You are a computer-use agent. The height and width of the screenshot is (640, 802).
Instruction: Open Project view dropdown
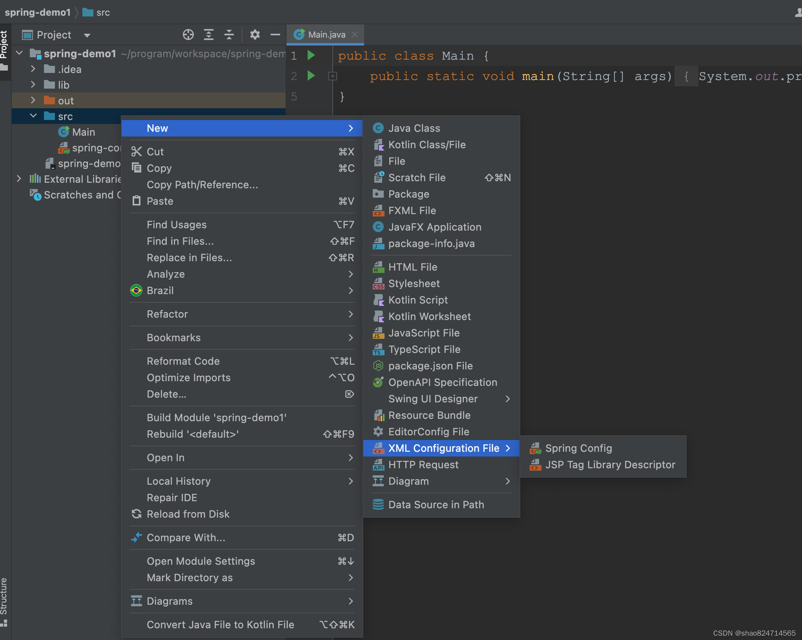point(87,35)
